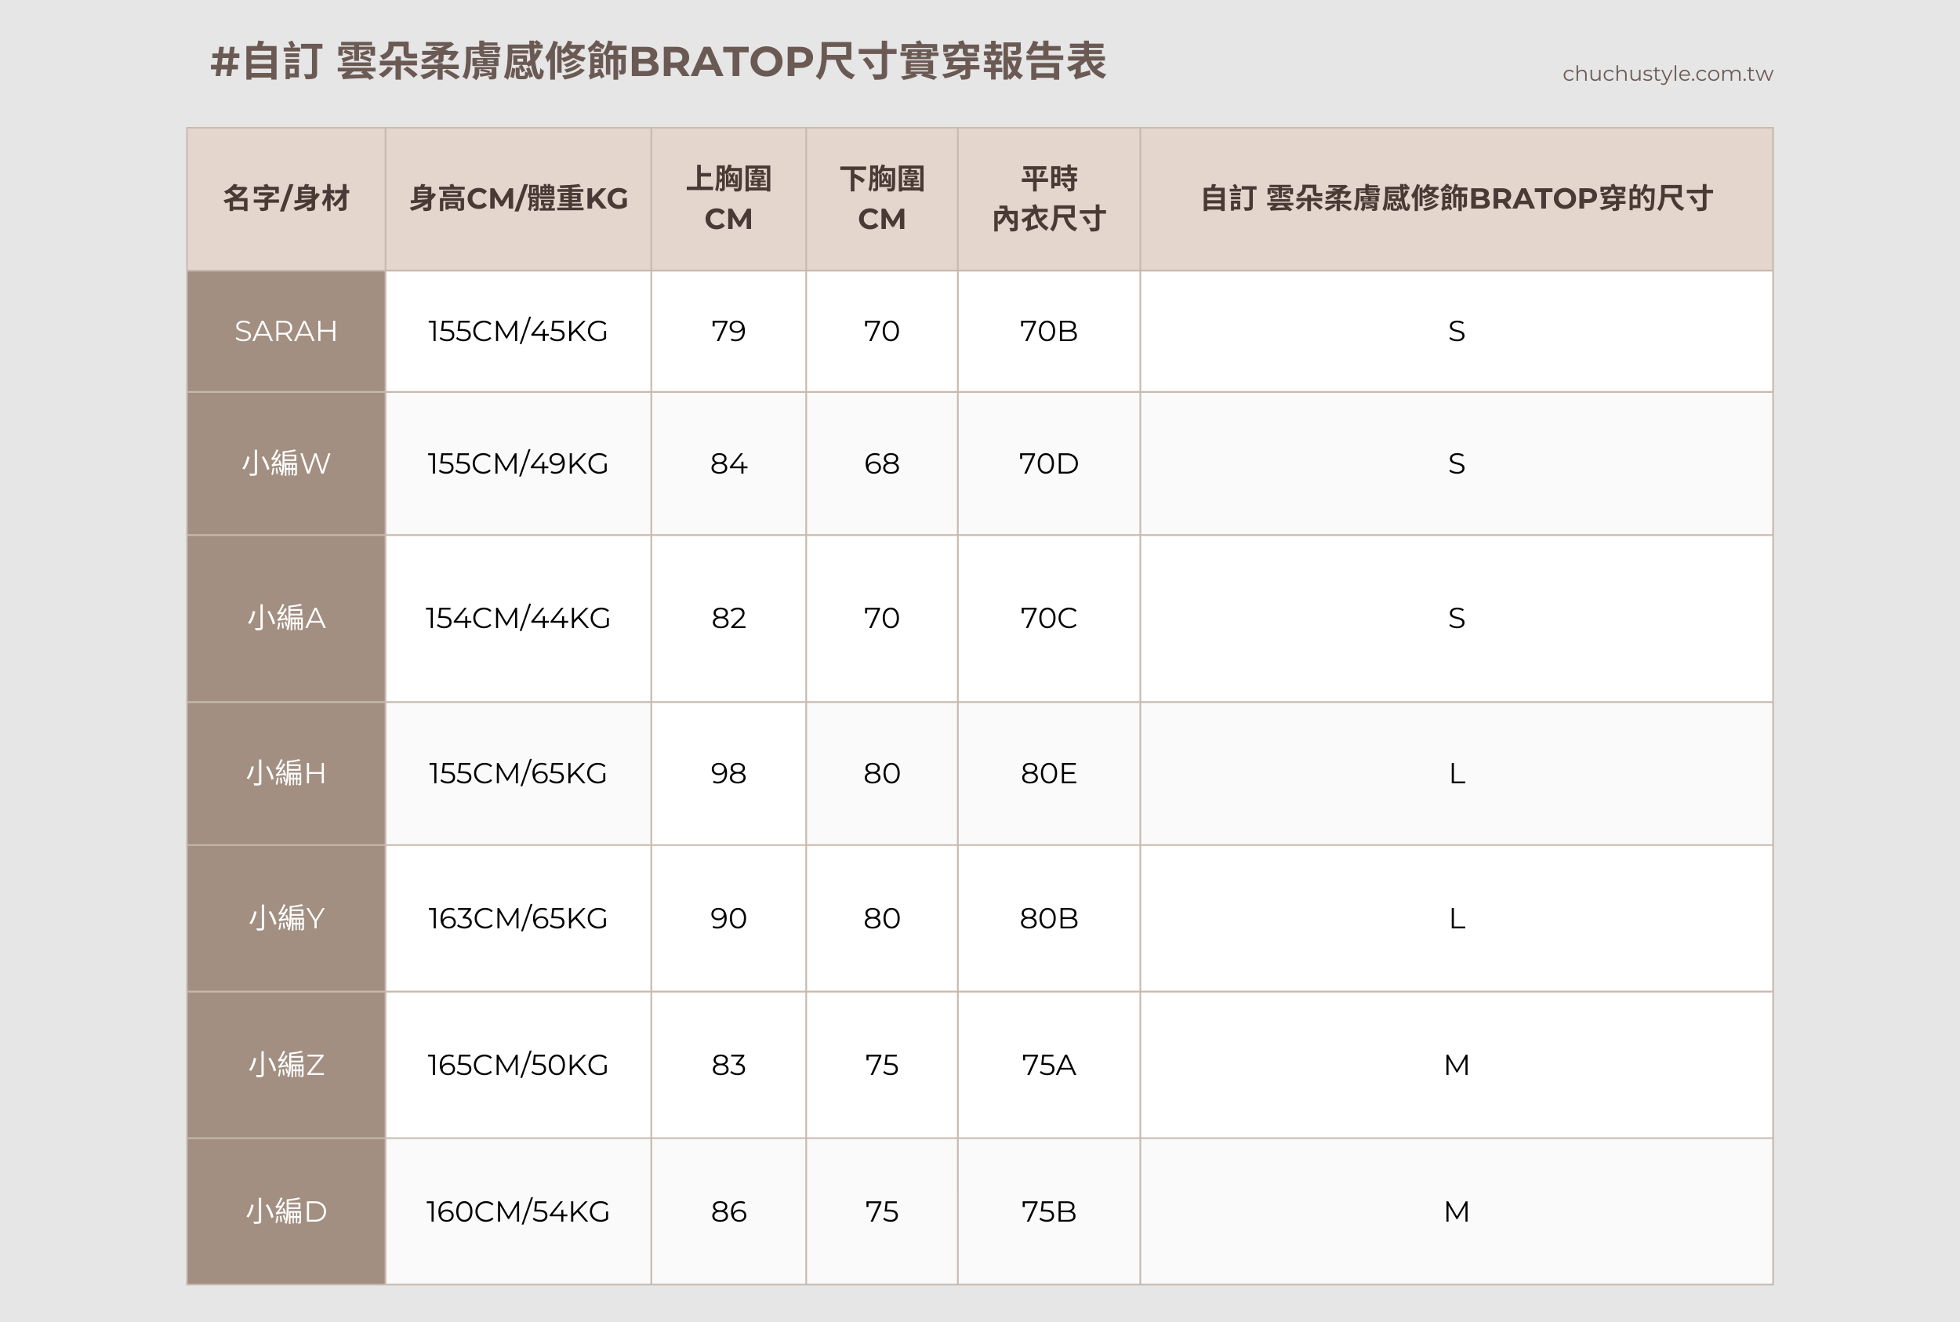Click SARAH's BRATOP size S
The height and width of the screenshot is (1322, 1960).
point(1457,332)
